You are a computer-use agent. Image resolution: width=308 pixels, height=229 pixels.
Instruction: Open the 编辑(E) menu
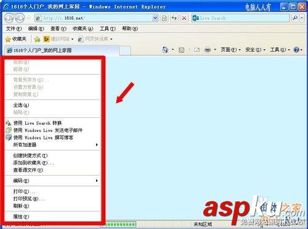(x=36, y=29)
